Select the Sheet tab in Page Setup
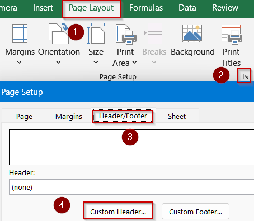254x221 pixels. click(x=177, y=117)
